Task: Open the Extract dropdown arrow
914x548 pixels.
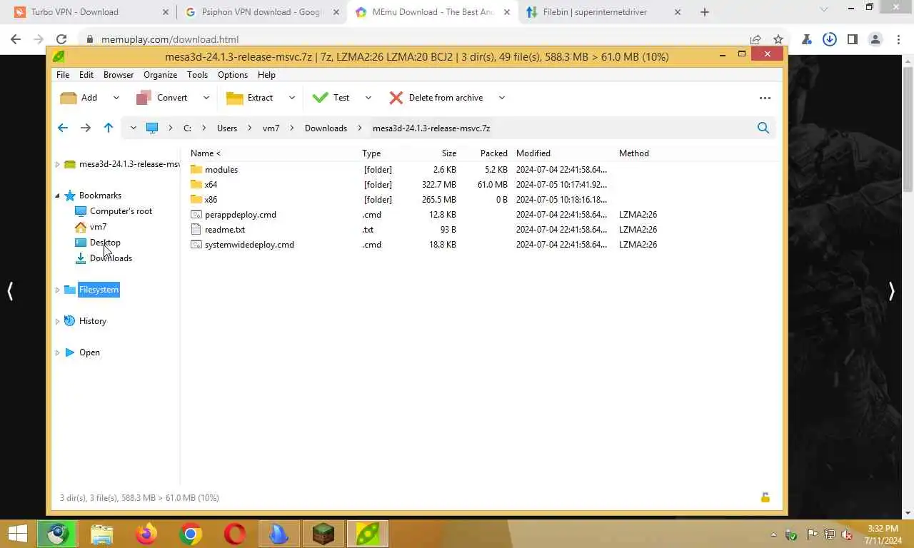Action: (291, 98)
